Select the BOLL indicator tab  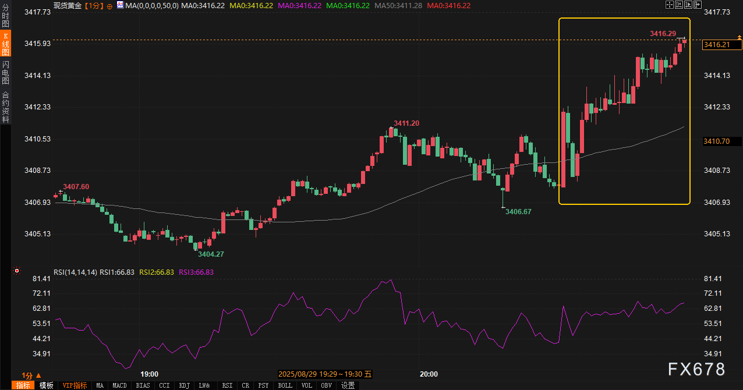tap(285, 385)
